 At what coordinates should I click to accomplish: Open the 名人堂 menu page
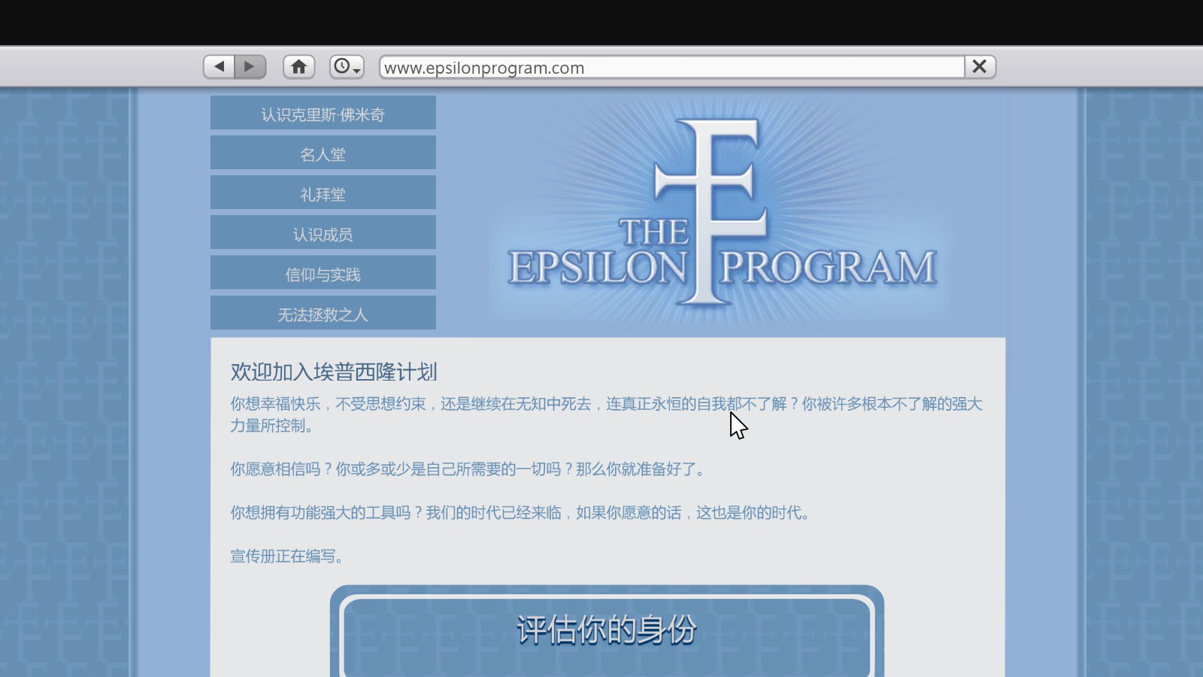pyautogui.click(x=323, y=153)
